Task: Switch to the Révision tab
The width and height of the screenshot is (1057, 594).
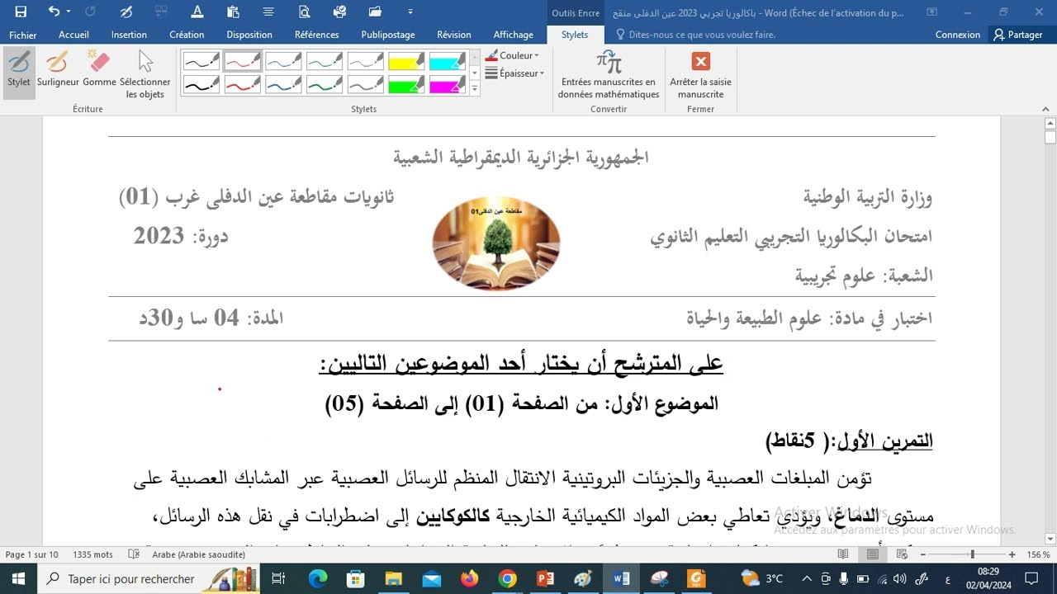Action: point(454,35)
